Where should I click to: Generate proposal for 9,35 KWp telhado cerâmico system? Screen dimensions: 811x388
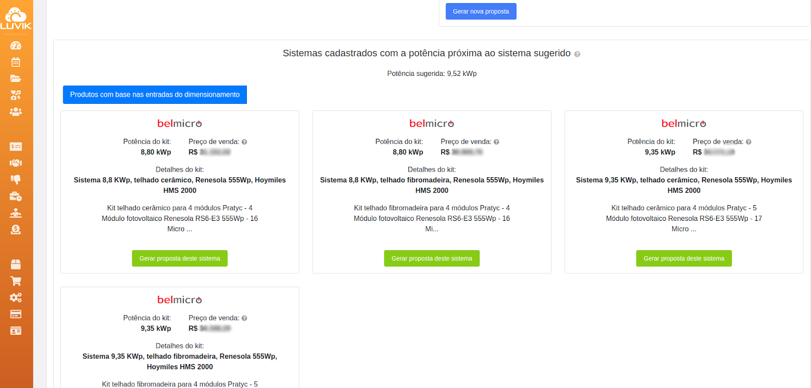click(x=684, y=258)
